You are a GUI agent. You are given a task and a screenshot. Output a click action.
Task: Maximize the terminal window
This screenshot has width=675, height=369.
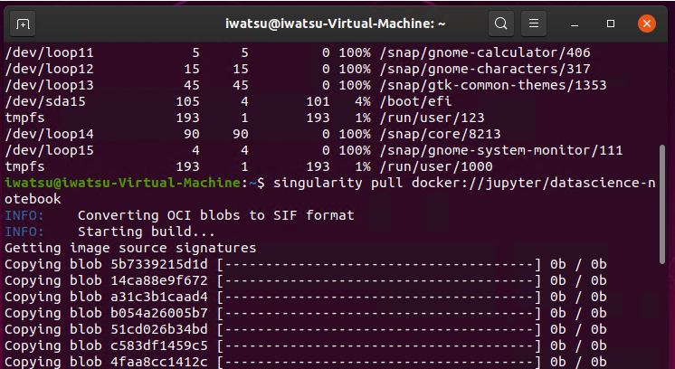(611, 24)
